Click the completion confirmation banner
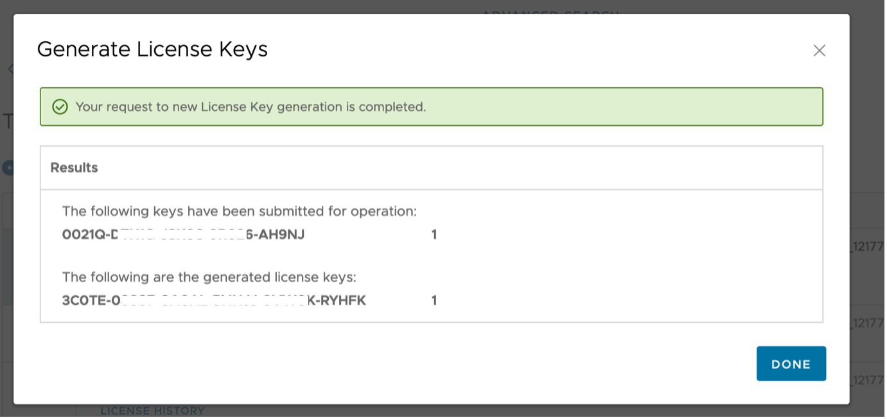The height and width of the screenshot is (419, 887). tap(432, 107)
